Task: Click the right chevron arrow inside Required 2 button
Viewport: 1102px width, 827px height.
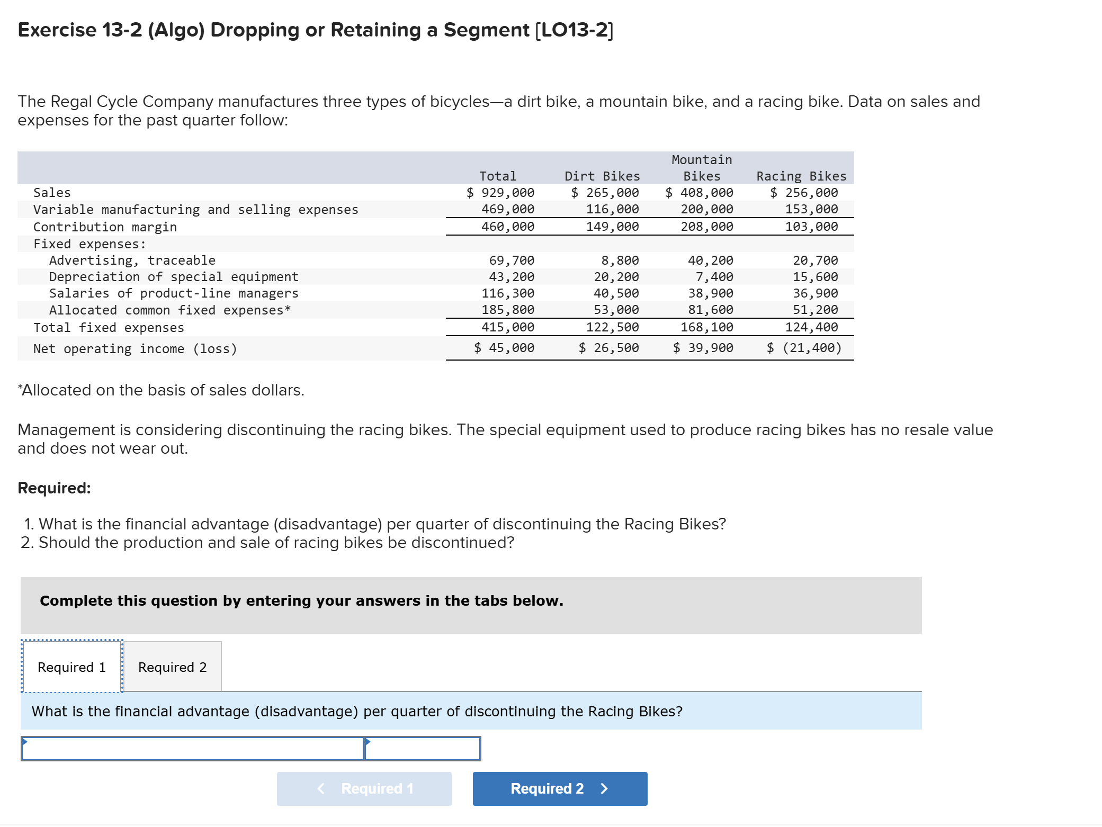Action: click(604, 788)
